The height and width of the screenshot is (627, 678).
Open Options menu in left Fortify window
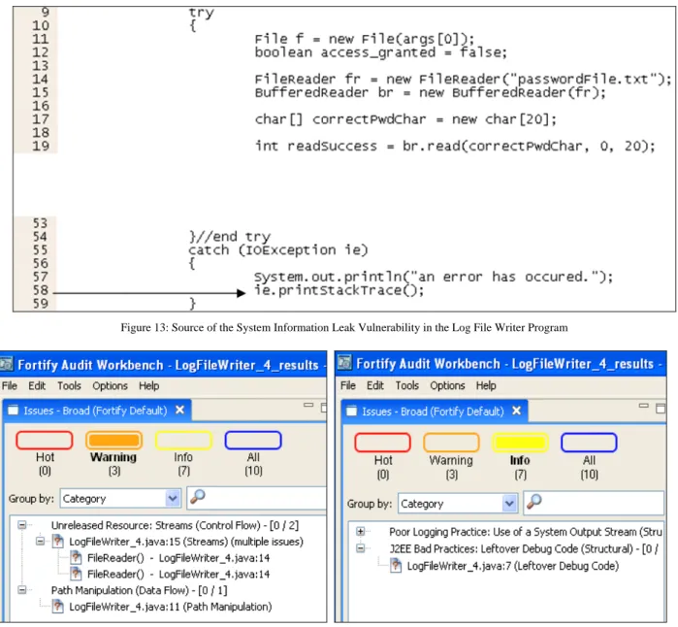pos(110,385)
